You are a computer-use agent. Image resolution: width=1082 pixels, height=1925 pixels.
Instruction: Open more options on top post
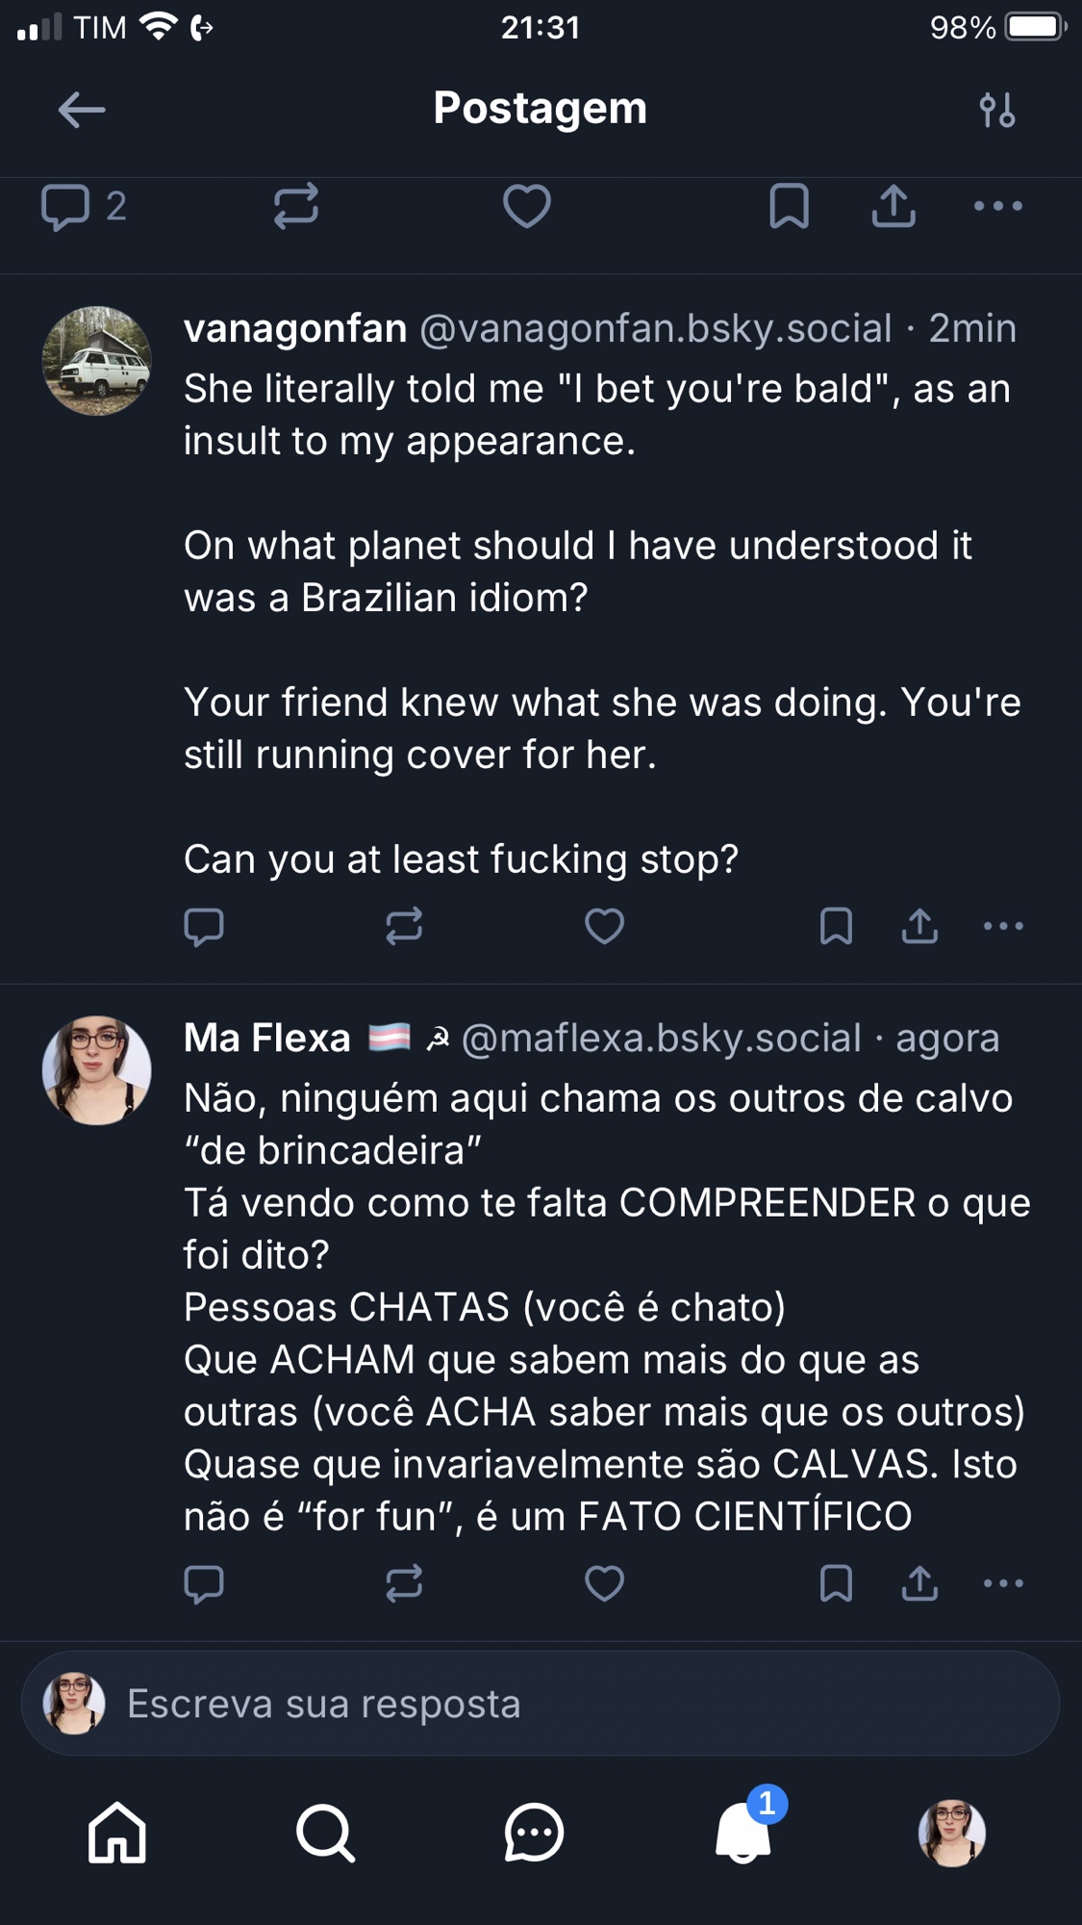997,206
